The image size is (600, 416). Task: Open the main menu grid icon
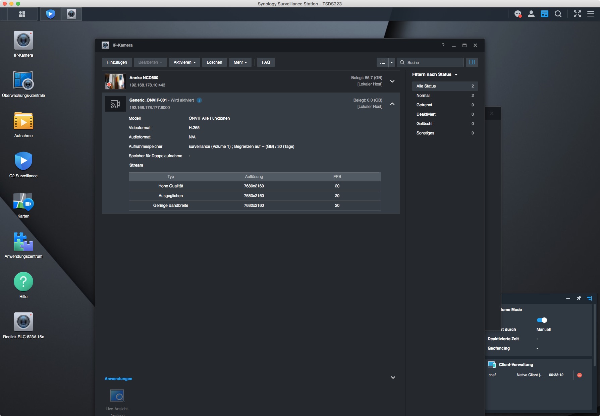point(22,14)
